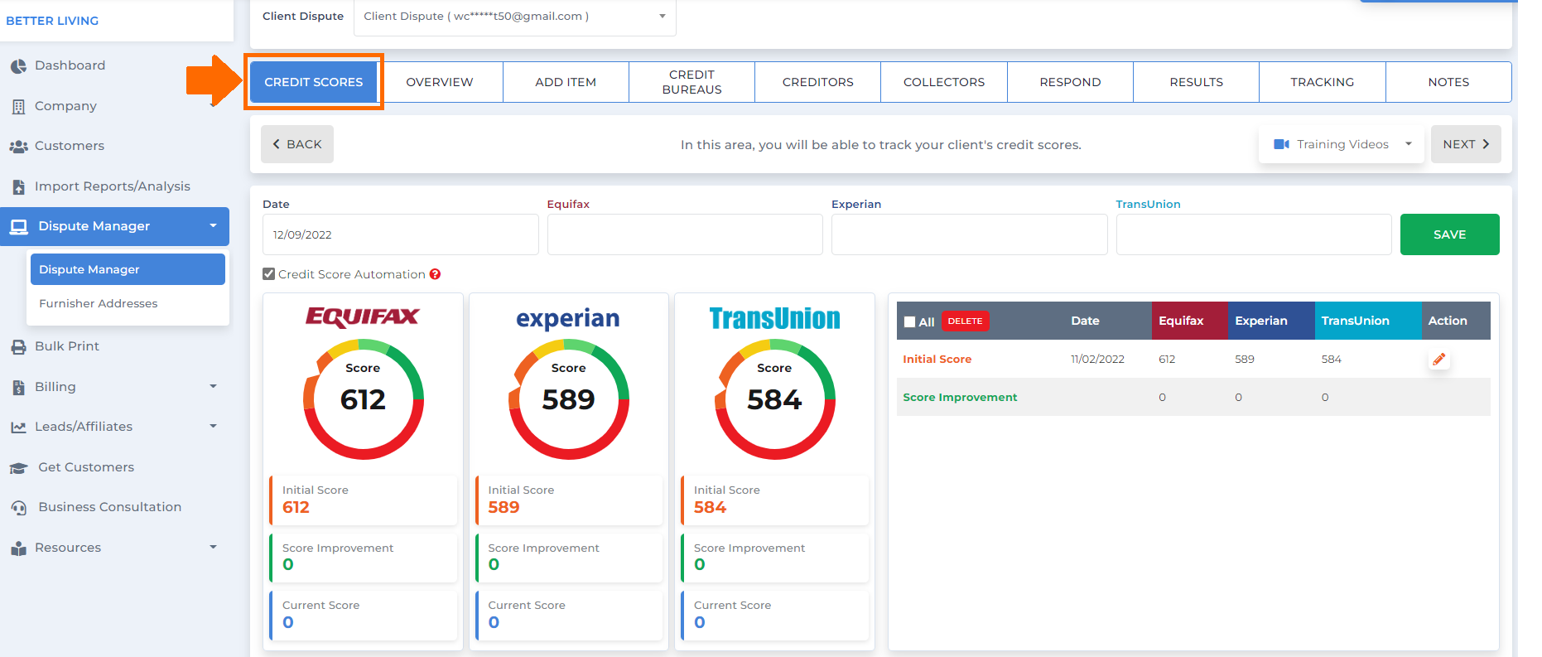Switch to the Credit Scores tab
The width and height of the screenshot is (1542, 657).
[314, 82]
